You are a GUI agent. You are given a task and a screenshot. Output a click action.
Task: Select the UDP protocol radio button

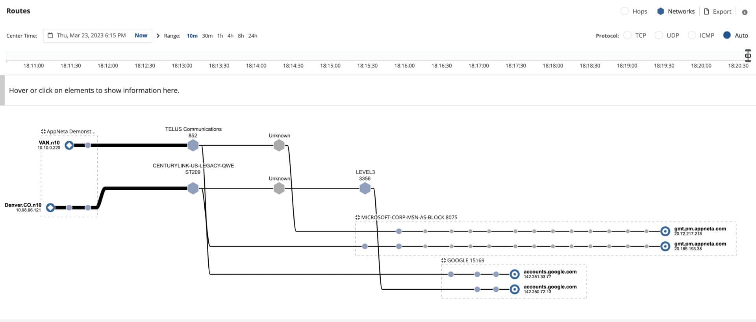pos(659,35)
